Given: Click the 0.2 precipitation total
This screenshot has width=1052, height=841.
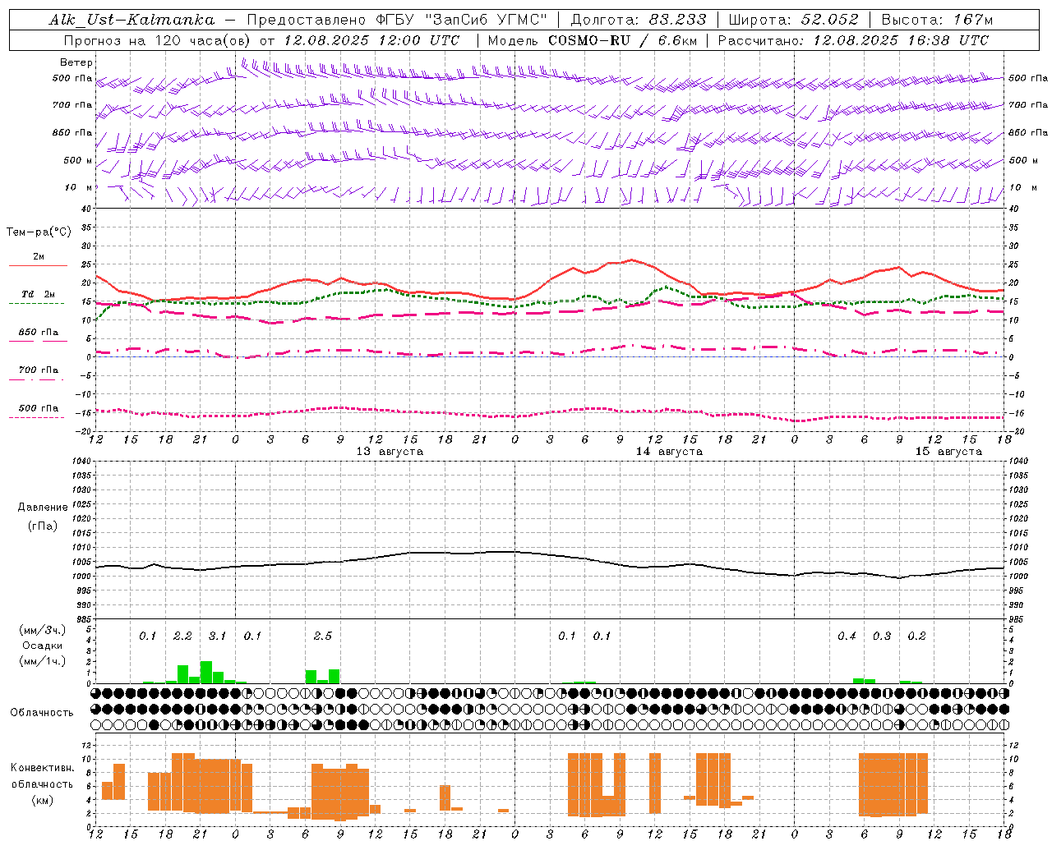Looking at the screenshot, I should 916,636.
